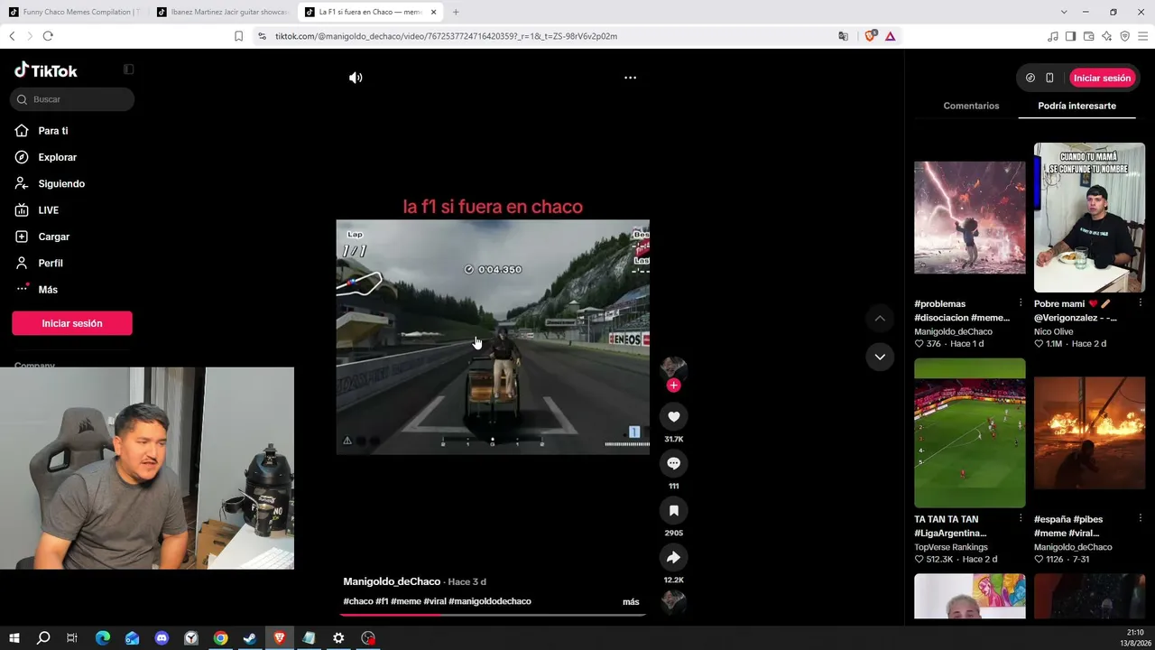Open Google Chrome from the taskbar
The image size is (1155, 650).
(x=220, y=638)
